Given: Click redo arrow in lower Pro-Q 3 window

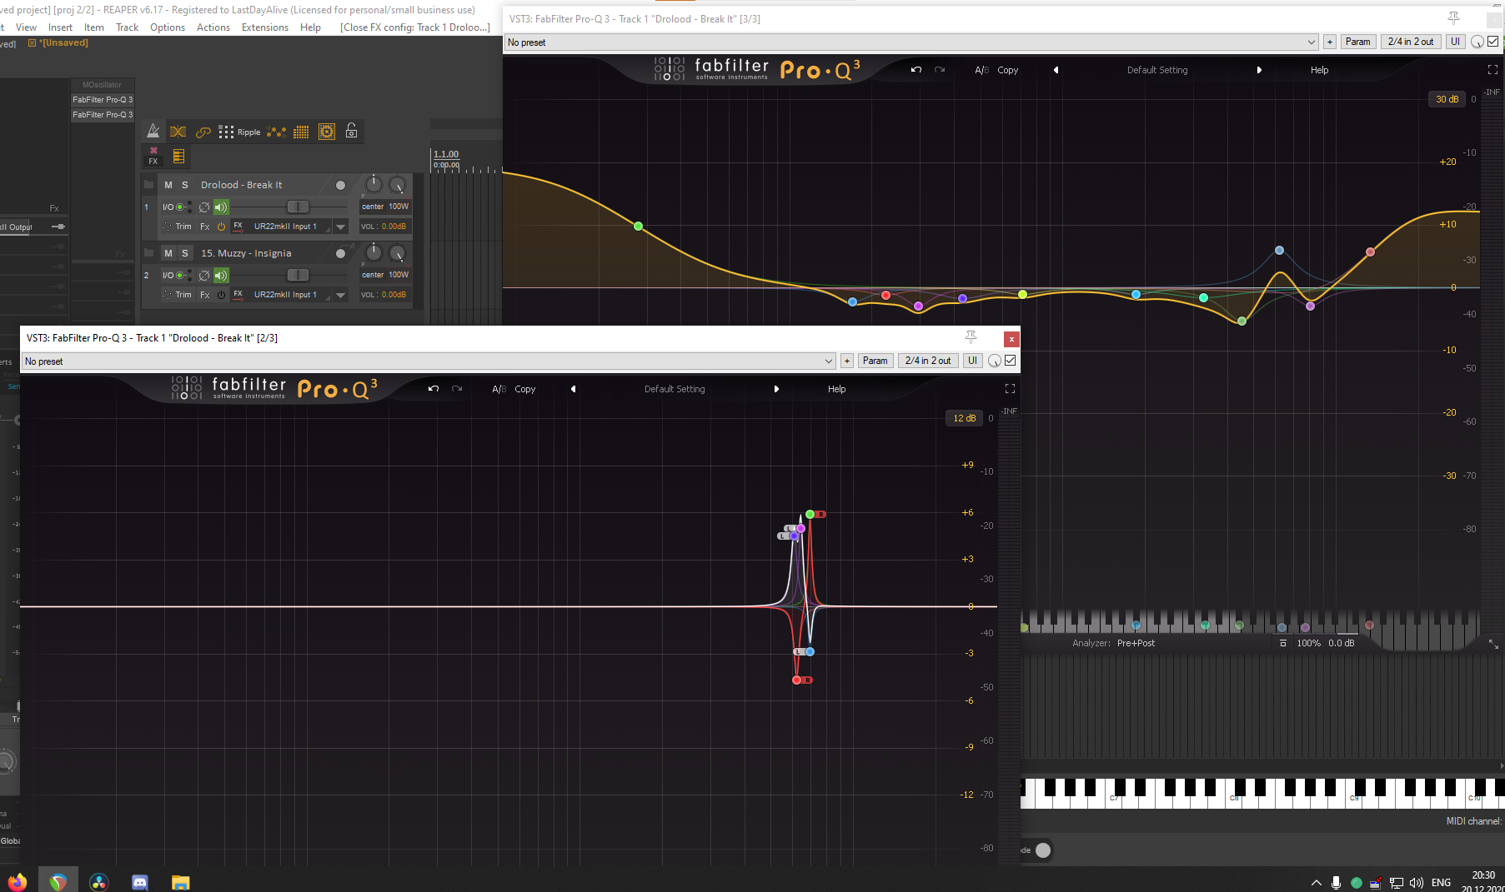Looking at the screenshot, I should 457,389.
